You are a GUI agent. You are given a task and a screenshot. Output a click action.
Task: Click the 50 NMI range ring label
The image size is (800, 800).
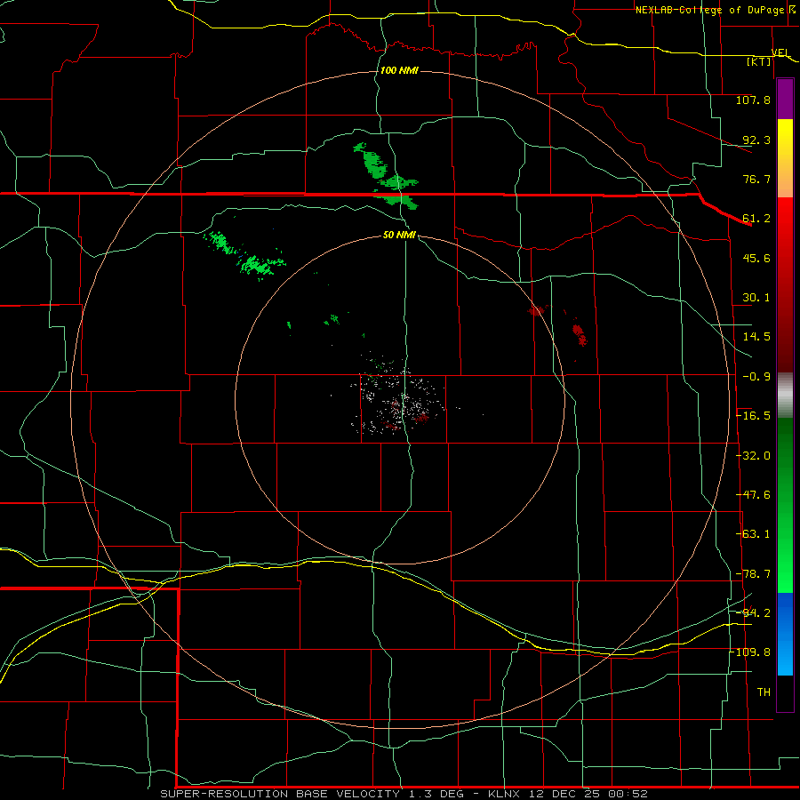(x=399, y=235)
